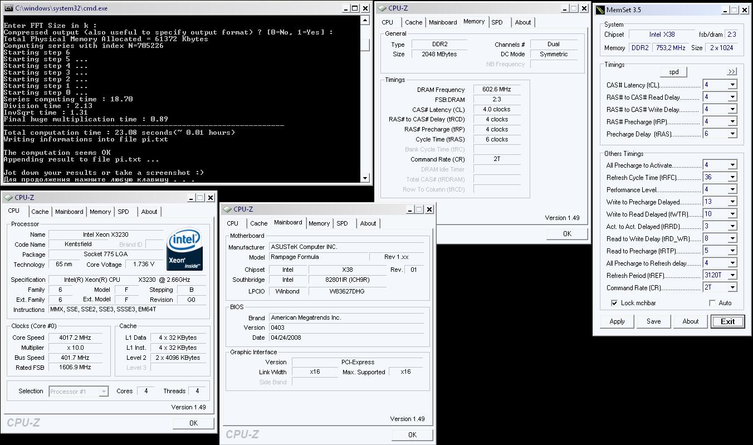Switch to CPU tab in Mainboard CPU-Z window
This screenshot has width=753, height=445.
[x=233, y=223]
